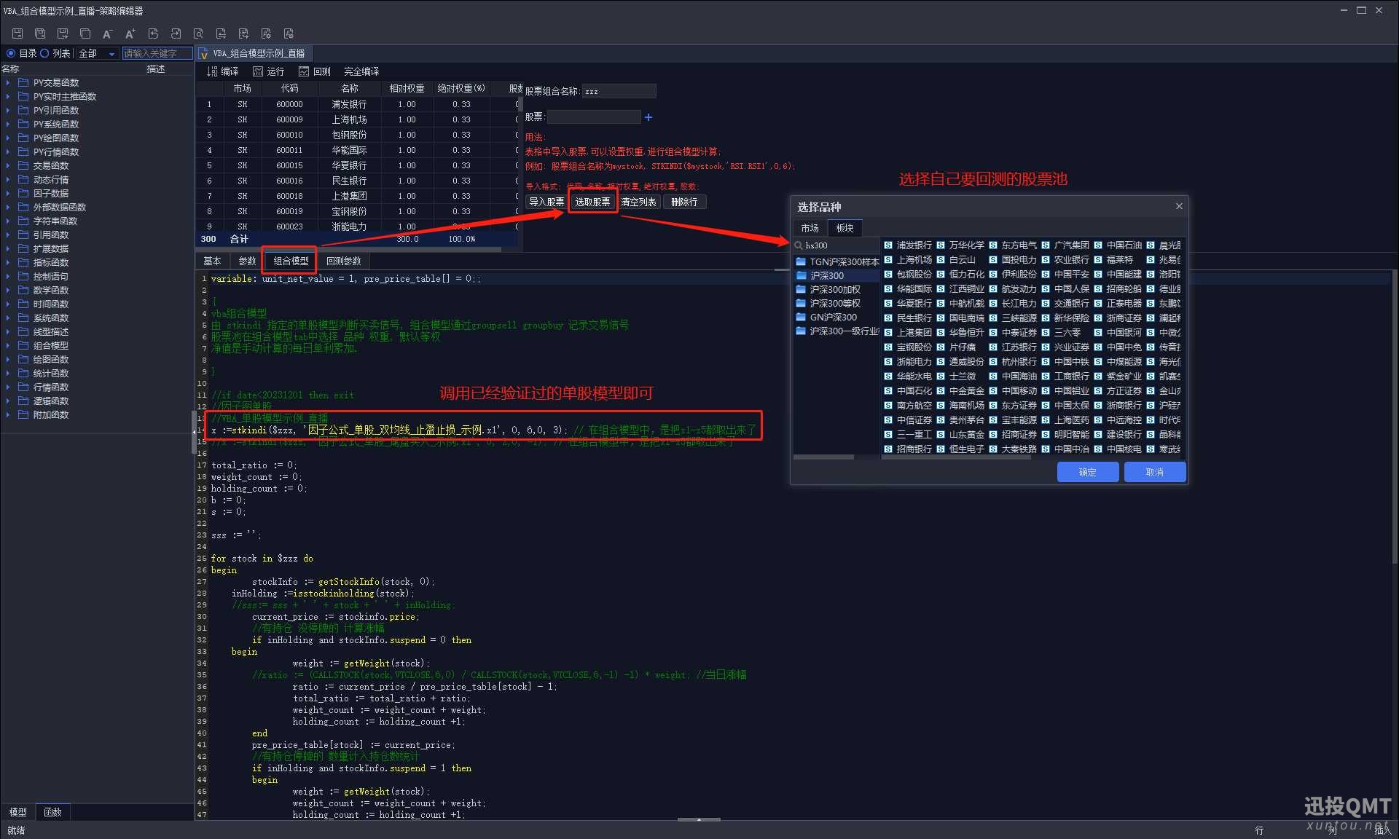Expand the 绘图函数 tree node

tap(8, 359)
